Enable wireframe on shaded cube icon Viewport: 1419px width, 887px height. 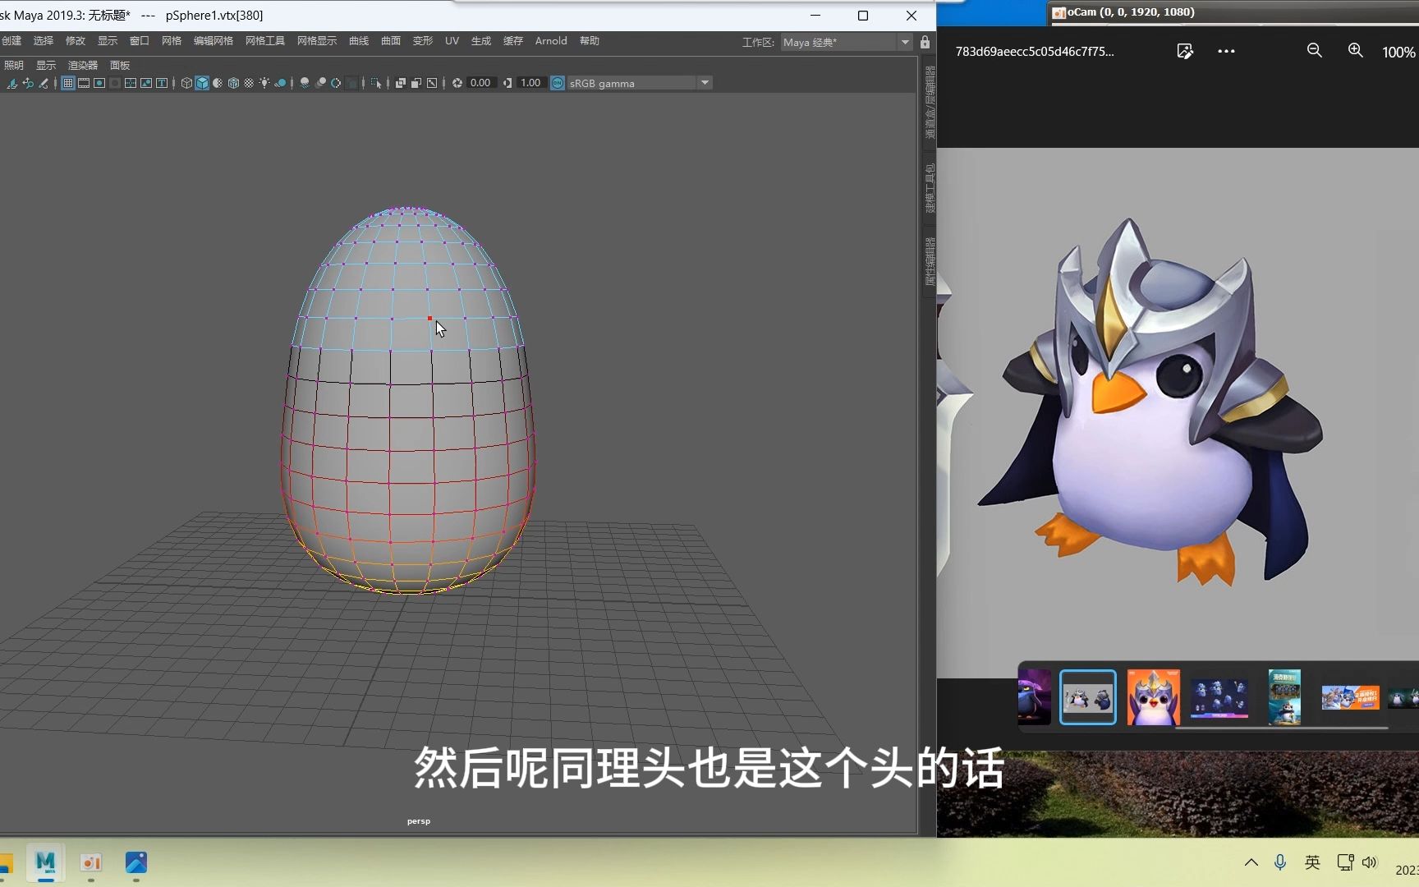(x=233, y=83)
